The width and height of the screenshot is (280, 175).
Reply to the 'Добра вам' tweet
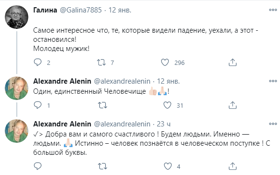click(x=37, y=166)
